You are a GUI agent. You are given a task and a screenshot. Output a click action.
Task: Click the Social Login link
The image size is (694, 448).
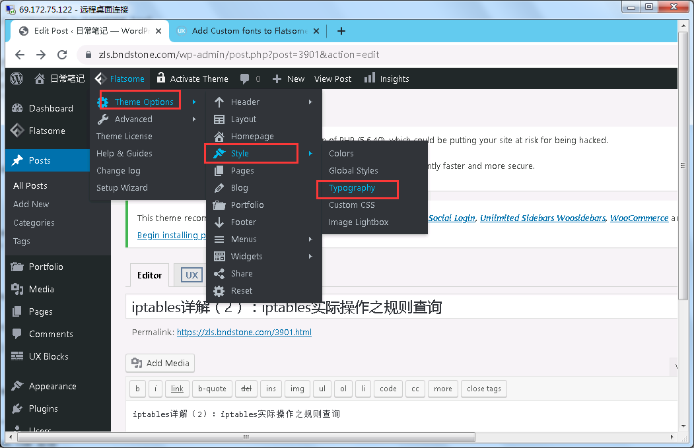tap(452, 218)
